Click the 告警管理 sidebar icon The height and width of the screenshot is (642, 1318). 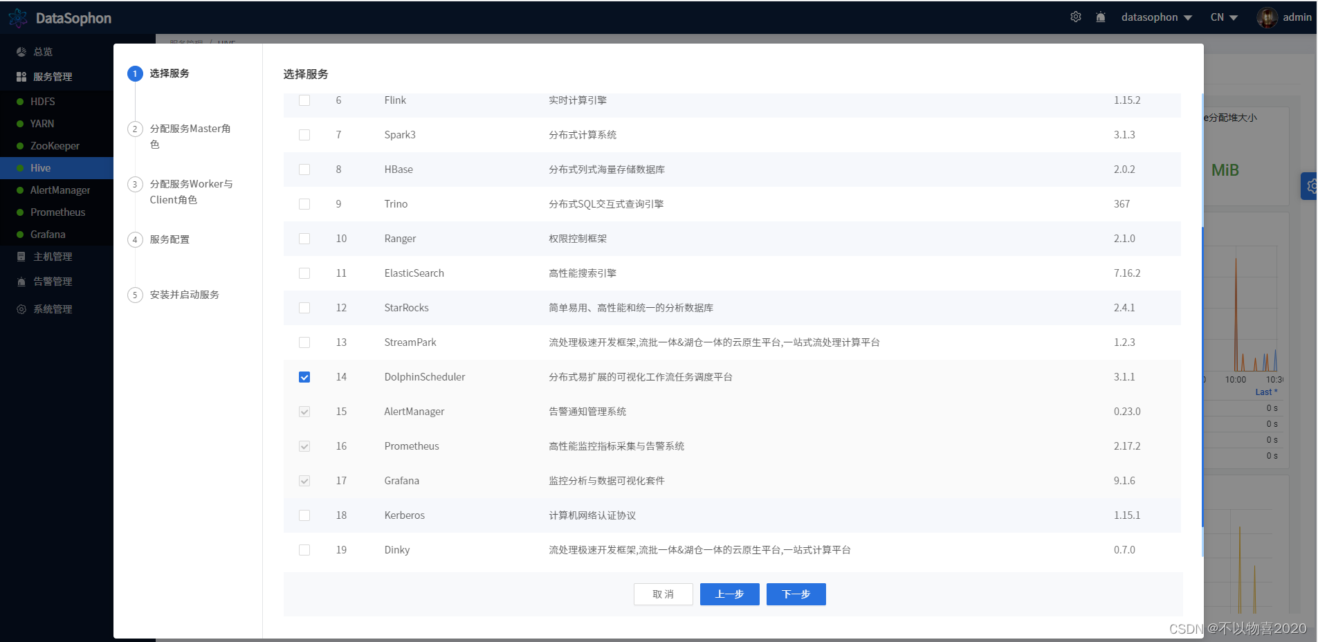pos(21,282)
